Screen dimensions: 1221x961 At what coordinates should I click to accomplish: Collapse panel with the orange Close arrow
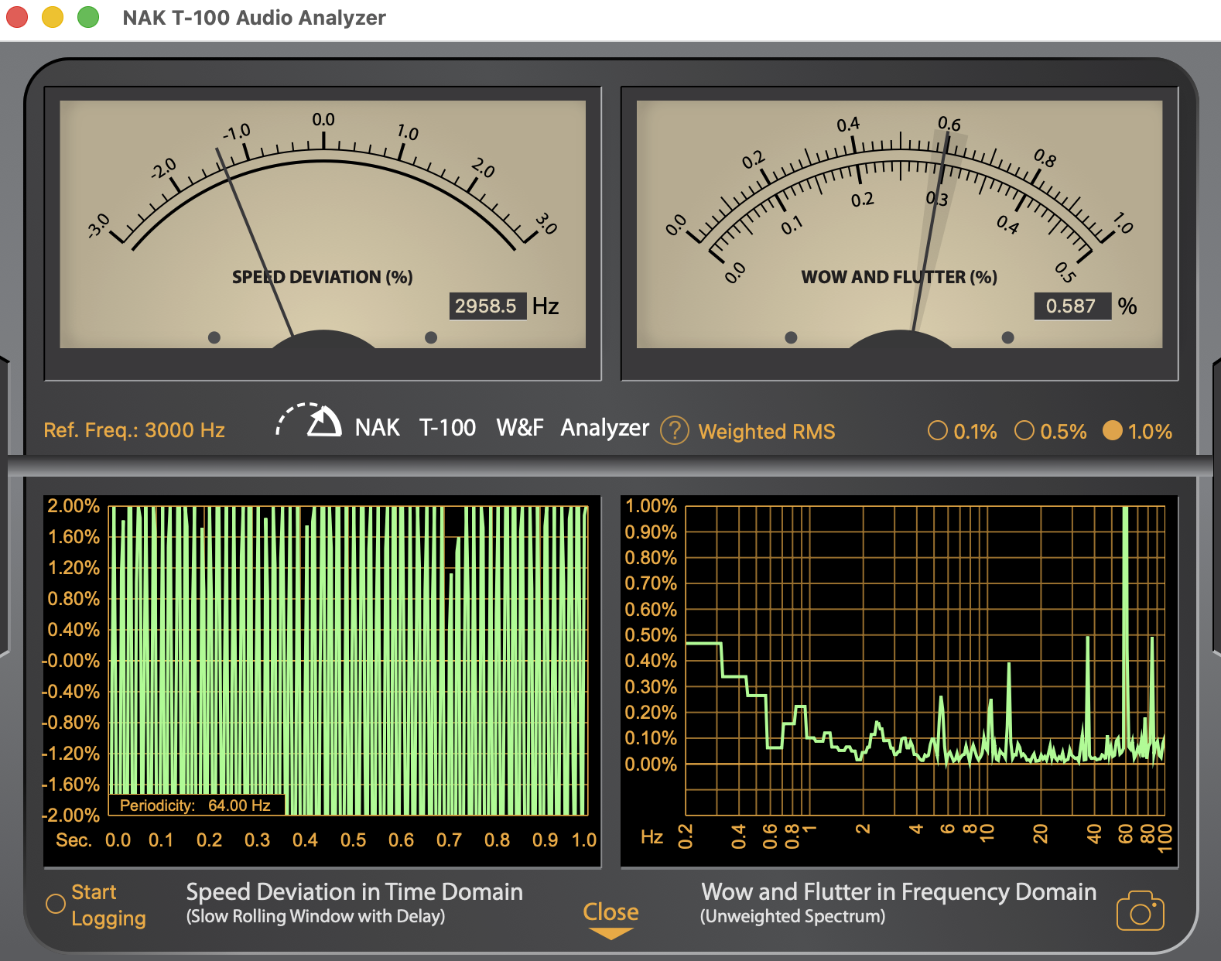(x=610, y=933)
